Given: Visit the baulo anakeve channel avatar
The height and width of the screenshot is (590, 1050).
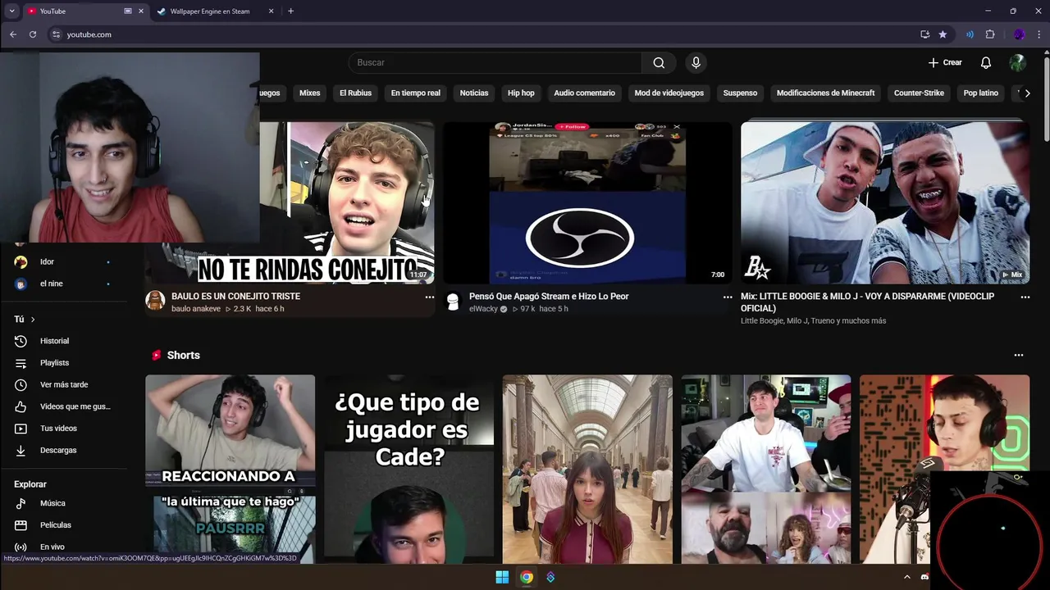Looking at the screenshot, I should pos(155,301).
